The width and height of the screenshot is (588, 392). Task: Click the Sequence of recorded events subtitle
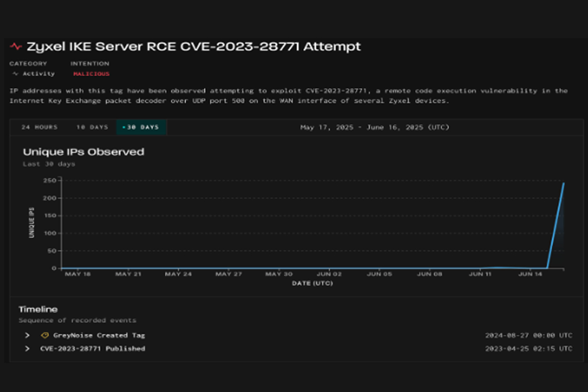[x=77, y=320]
